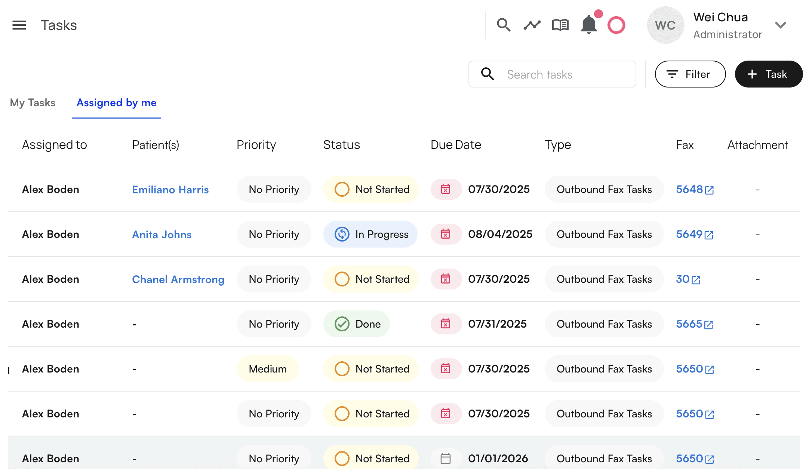The image size is (809, 469).
Task: Change the Medium priority pill
Action: (268, 369)
